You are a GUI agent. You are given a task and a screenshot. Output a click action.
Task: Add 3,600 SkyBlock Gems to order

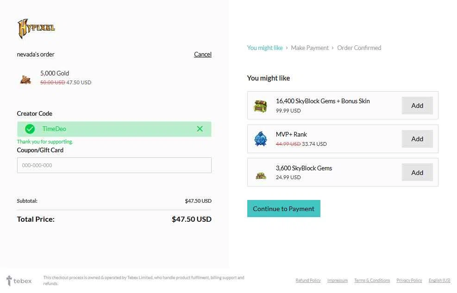(417, 173)
